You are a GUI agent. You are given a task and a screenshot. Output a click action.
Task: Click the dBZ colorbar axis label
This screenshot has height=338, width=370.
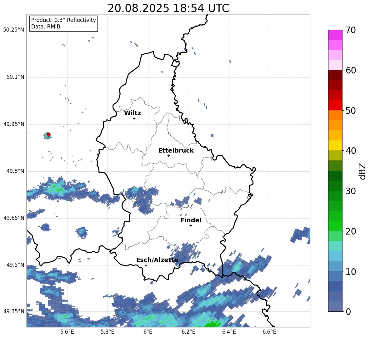[363, 171]
